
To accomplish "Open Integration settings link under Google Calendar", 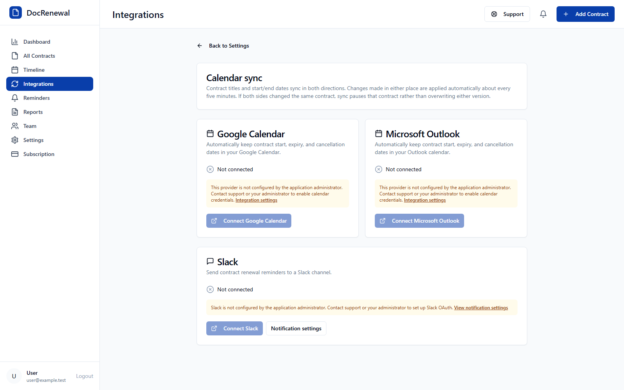I will click(256, 200).
